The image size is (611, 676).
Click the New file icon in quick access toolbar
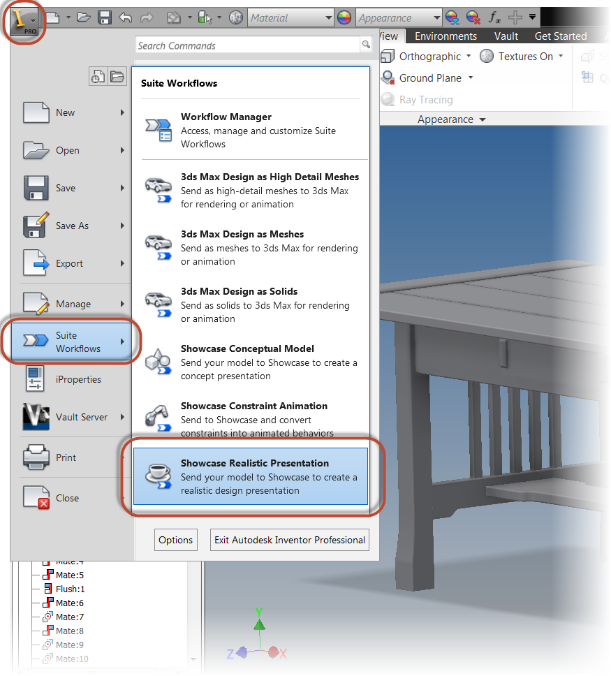point(52,17)
